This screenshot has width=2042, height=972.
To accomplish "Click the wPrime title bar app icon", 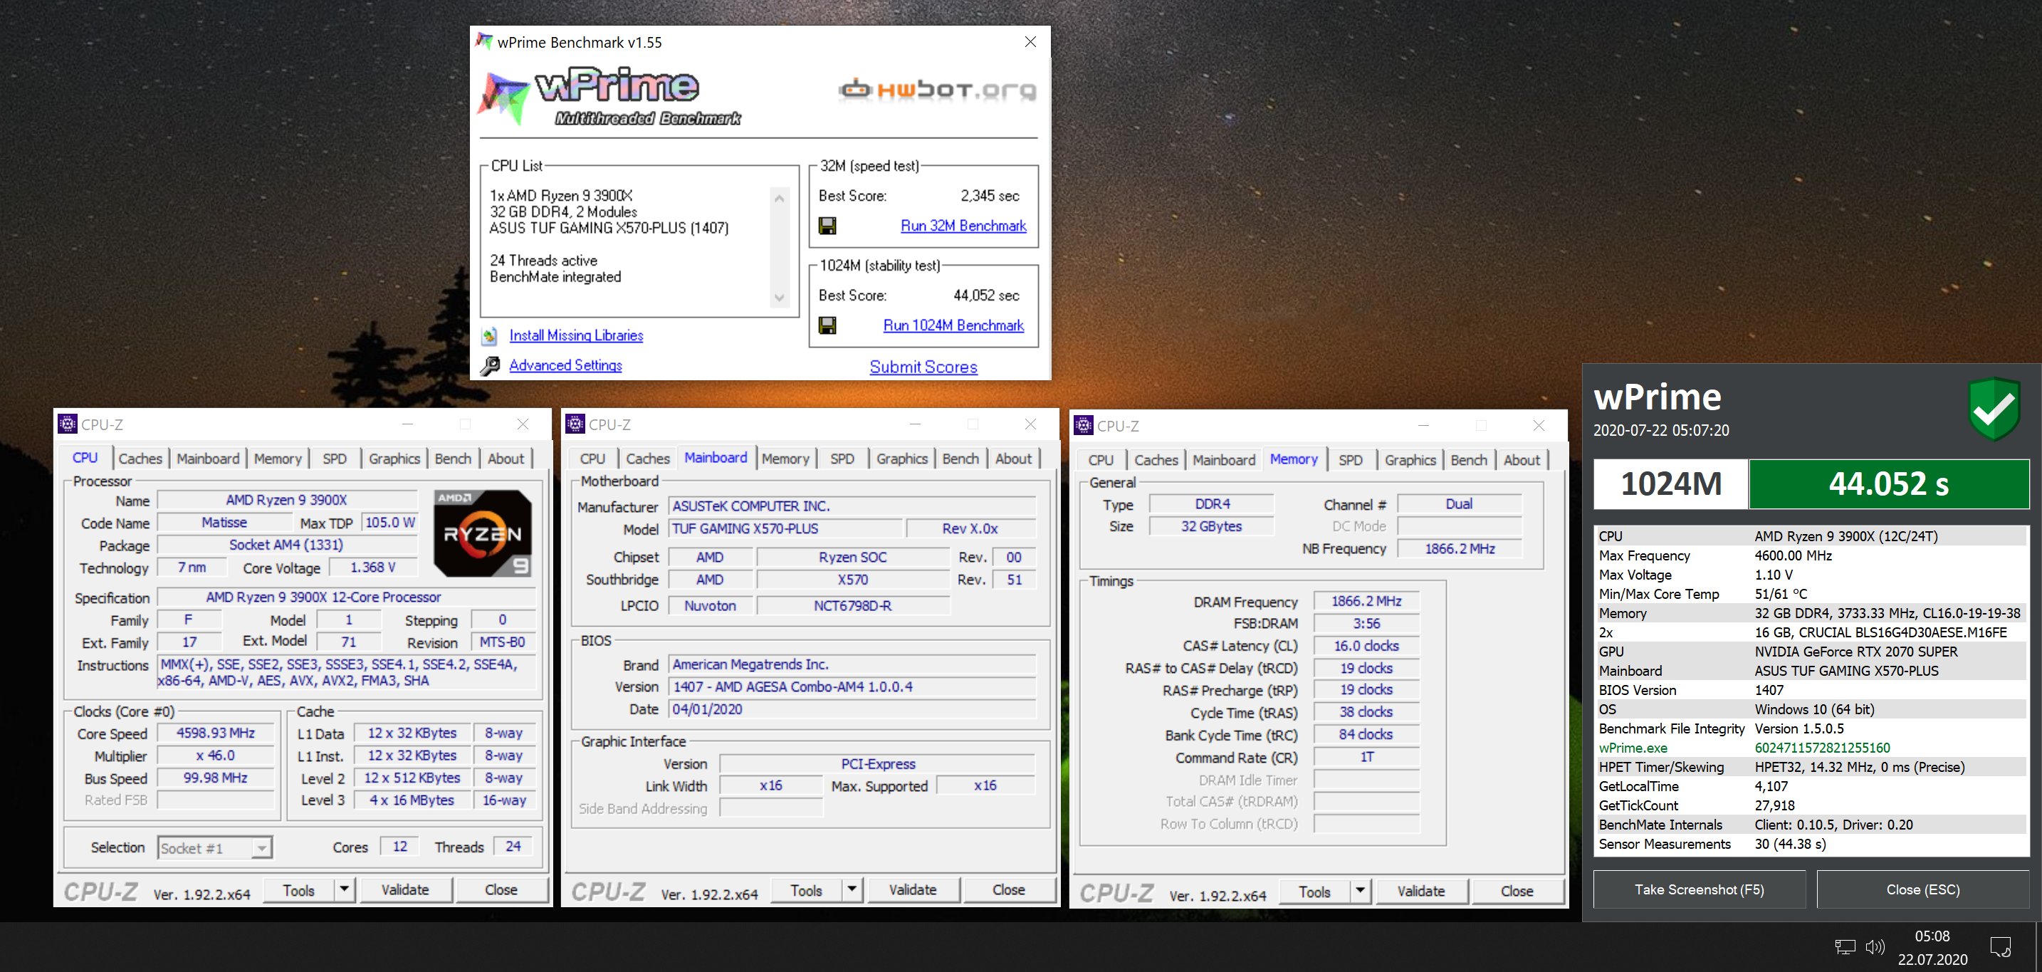I will click(x=483, y=41).
